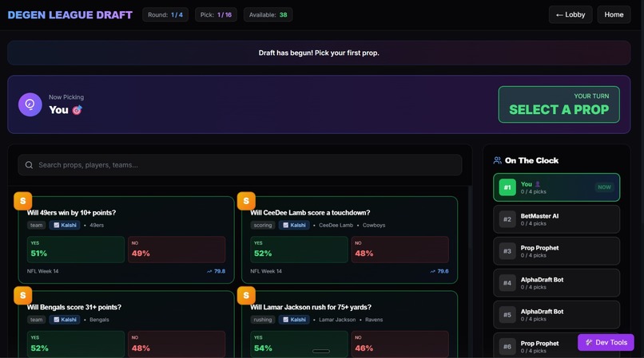Pick YES 52% on CeeDee Lamb touchdown prop
This screenshot has height=358, width=644.
click(299, 250)
